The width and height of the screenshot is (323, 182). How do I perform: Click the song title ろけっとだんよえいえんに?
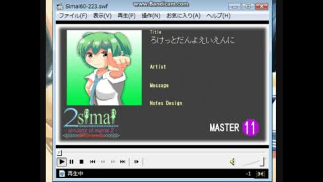192,40
